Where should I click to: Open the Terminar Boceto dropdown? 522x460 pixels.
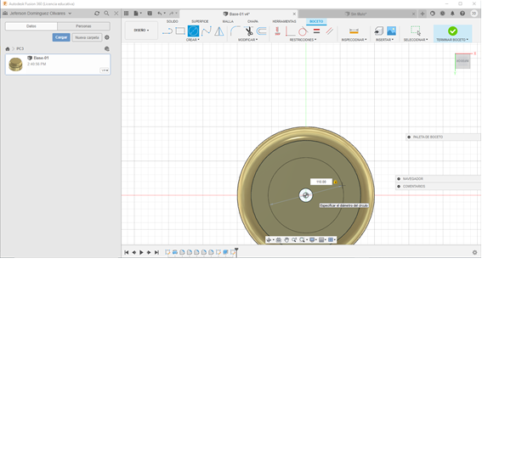[452, 40]
